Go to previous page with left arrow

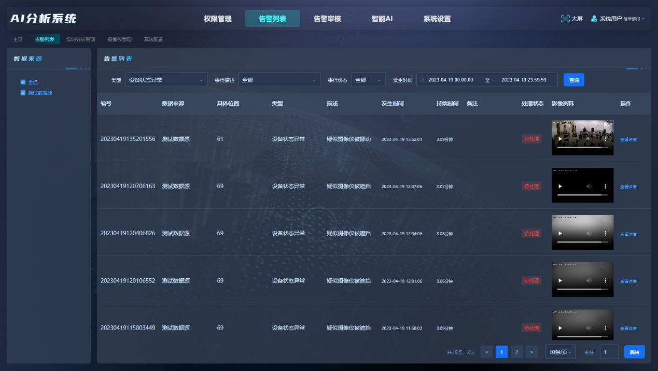(x=486, y=352)
